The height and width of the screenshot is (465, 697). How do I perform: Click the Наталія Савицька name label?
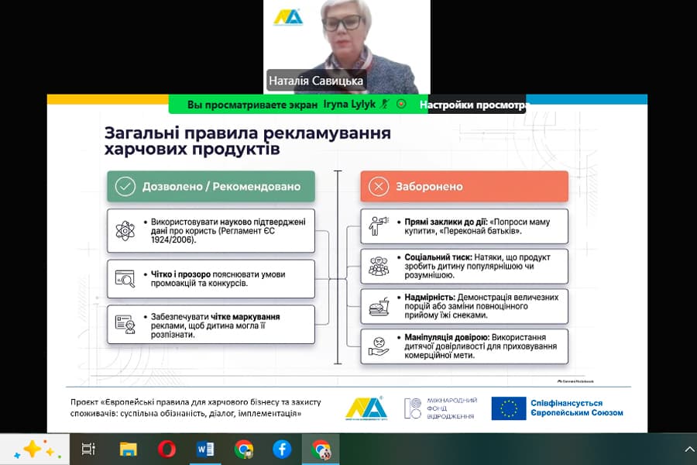(x=316, y=81)
